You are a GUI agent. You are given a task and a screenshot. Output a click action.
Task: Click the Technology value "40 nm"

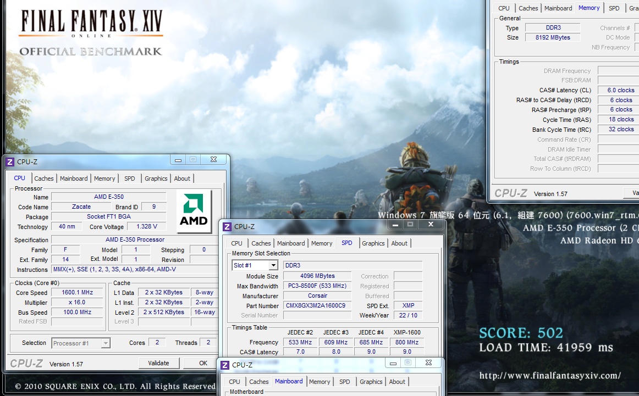pyautogui.click(x=67, y=226)
